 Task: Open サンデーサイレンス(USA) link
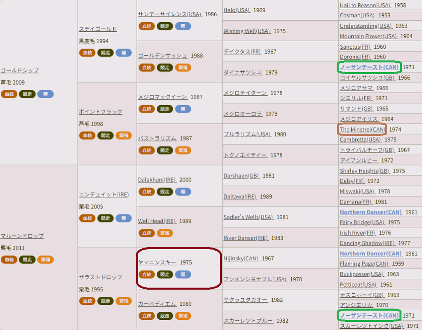[170, 14]
